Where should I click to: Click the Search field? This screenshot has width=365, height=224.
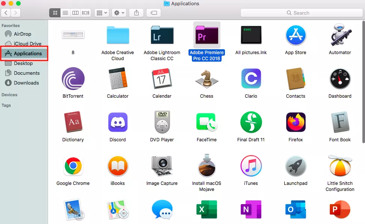click(x=302, y=13)
